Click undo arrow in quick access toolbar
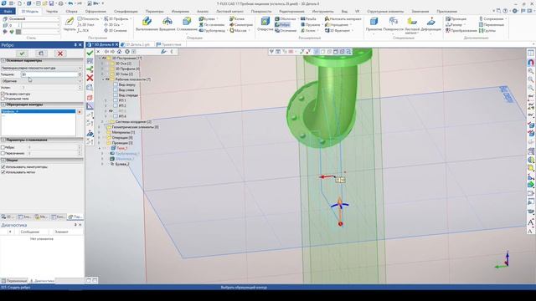Viewport: 536px width, 301px height. click(70, 3)
